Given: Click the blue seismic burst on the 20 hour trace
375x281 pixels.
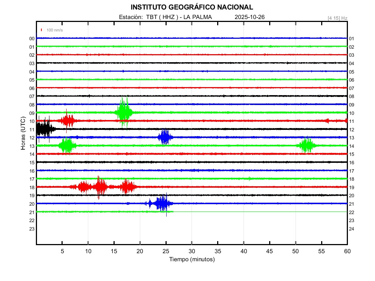Looking at the screenshot, I should (161, 203).
